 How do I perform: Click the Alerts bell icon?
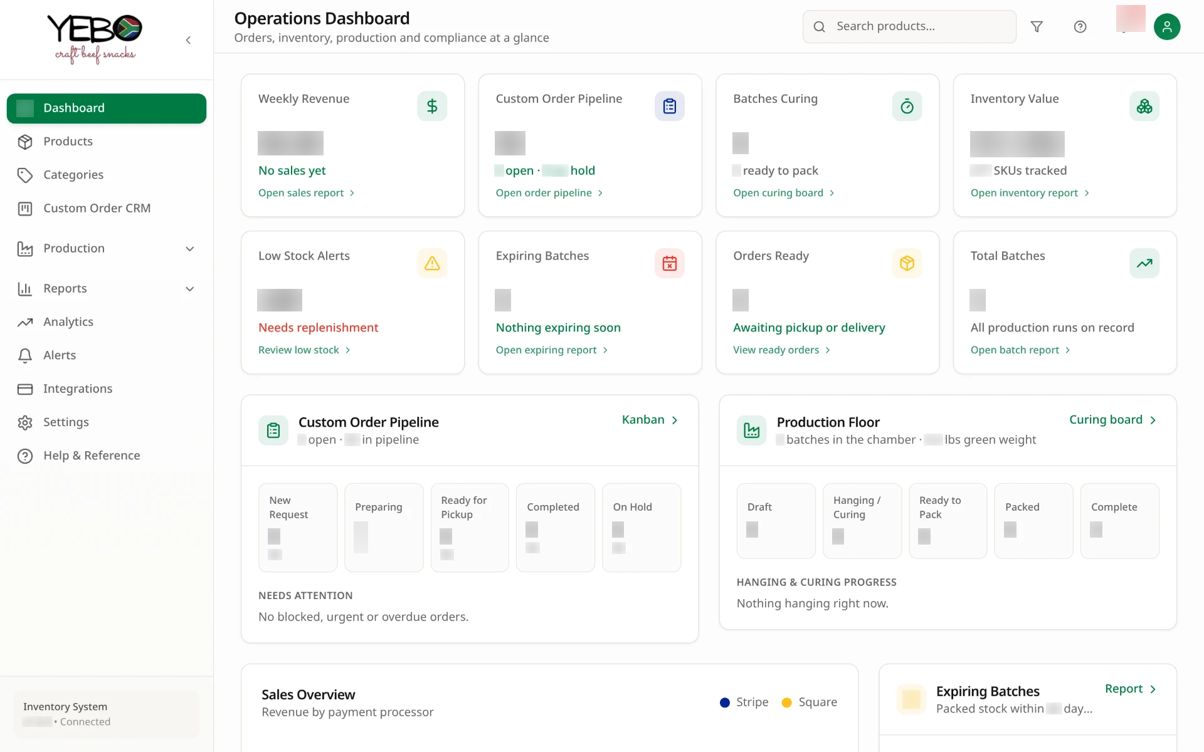25,355
